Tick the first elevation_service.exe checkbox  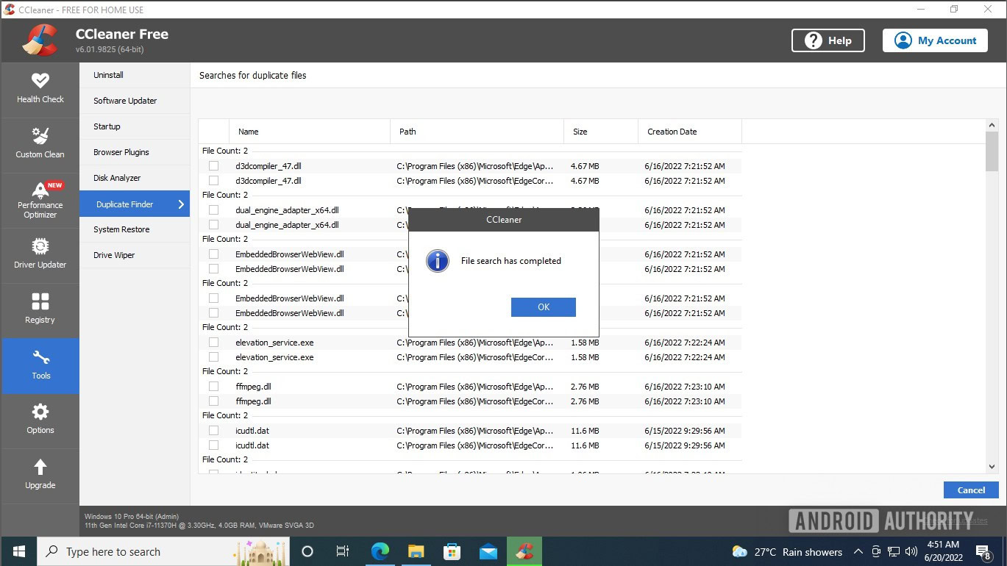pos(213,343)
